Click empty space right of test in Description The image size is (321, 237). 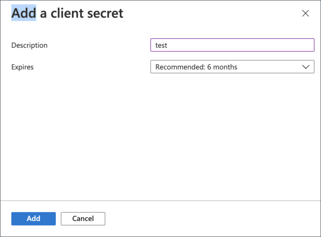click(238, 45)
